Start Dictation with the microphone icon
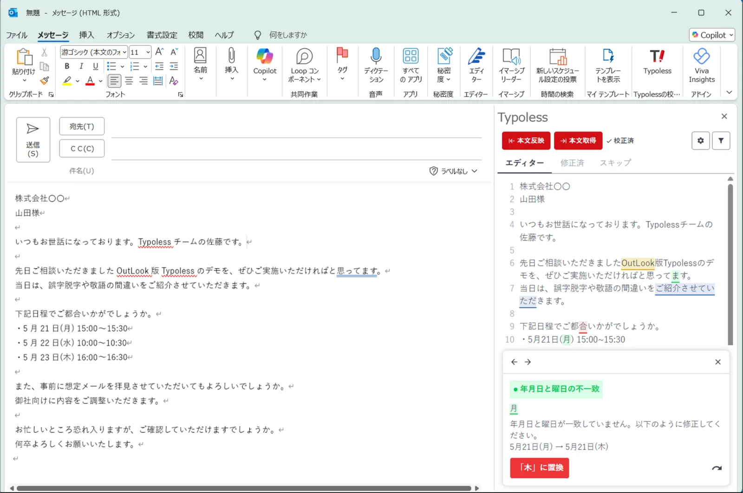The image size is (743, 493). (376, 65)
